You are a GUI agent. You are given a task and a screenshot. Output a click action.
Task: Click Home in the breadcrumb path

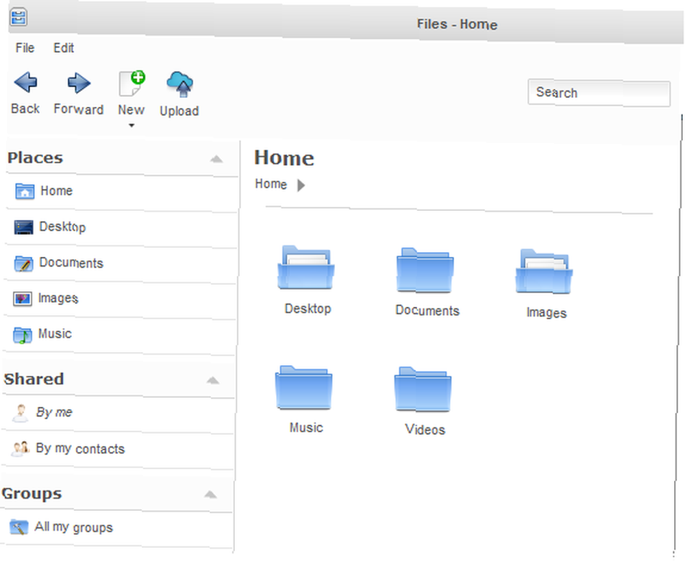(271, 184)
